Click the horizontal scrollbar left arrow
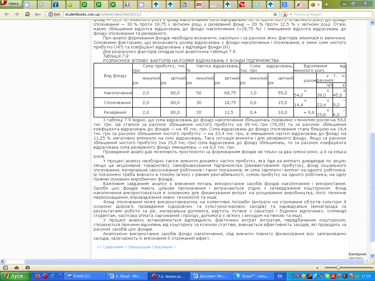Viewport: 375px width, 281px height. tap(3, 261)
